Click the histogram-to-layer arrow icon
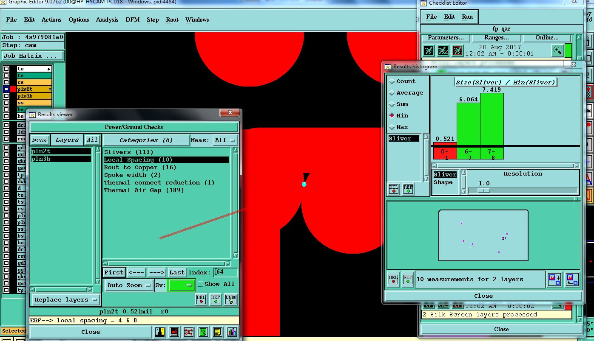594x341 pixels. tap(554, 280)
